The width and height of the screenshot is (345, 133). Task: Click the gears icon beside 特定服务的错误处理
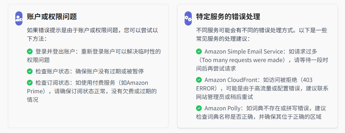188,18
